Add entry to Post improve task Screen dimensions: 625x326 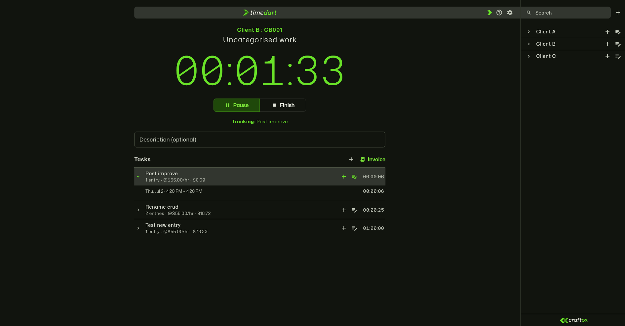344,177
